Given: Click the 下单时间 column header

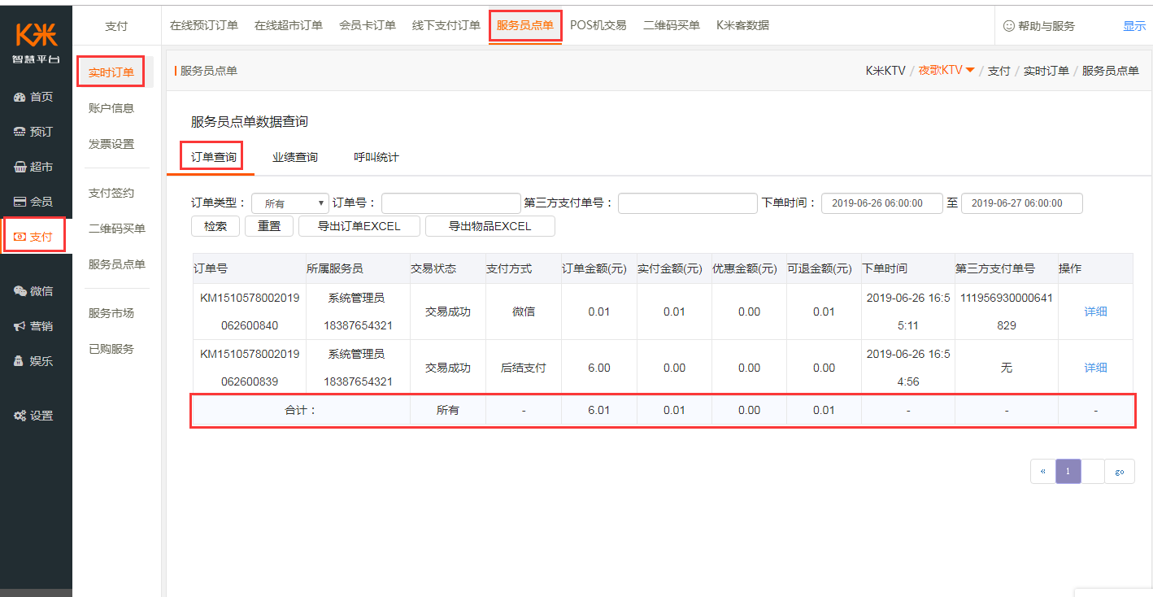Looking at the screenshot, I should pos(908,268).
